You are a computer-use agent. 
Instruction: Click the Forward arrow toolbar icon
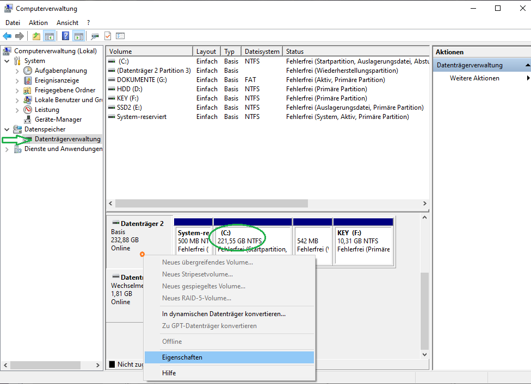pos(20,36)
